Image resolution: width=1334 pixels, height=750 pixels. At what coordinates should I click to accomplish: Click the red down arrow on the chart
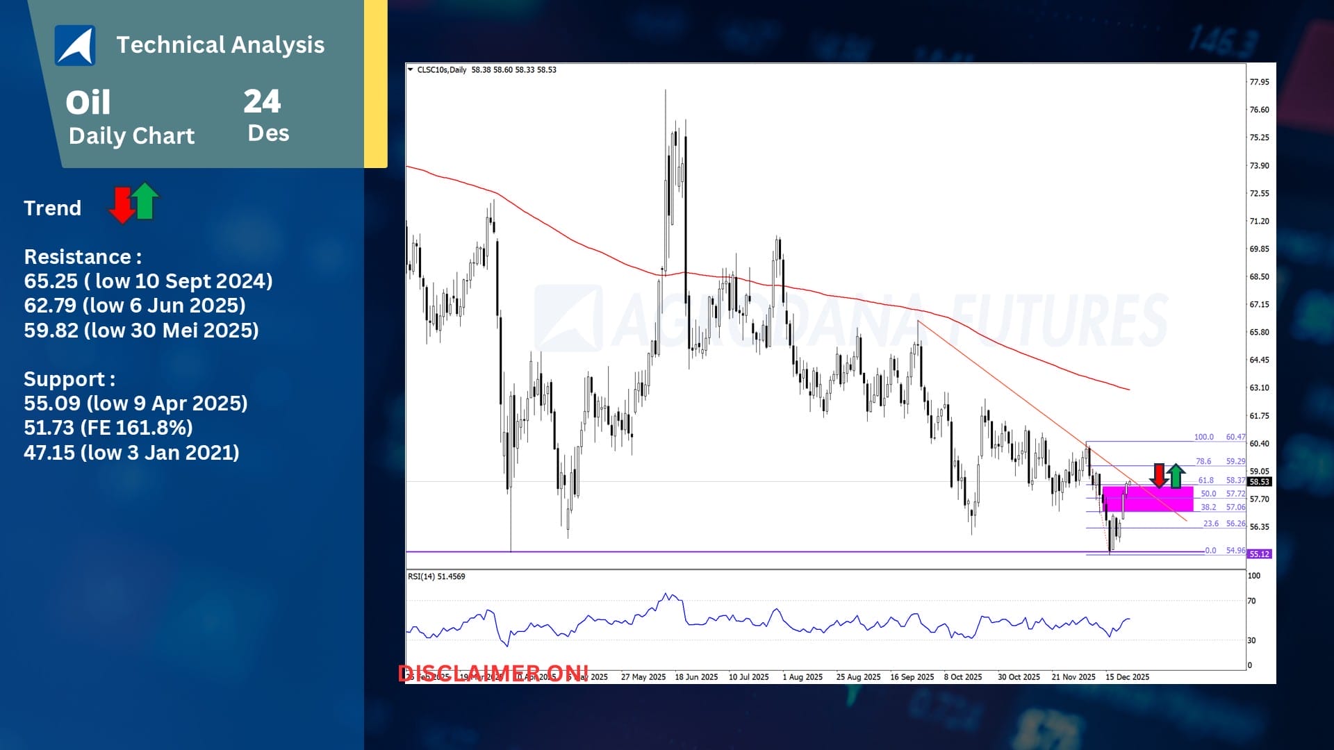point(1158,476)
